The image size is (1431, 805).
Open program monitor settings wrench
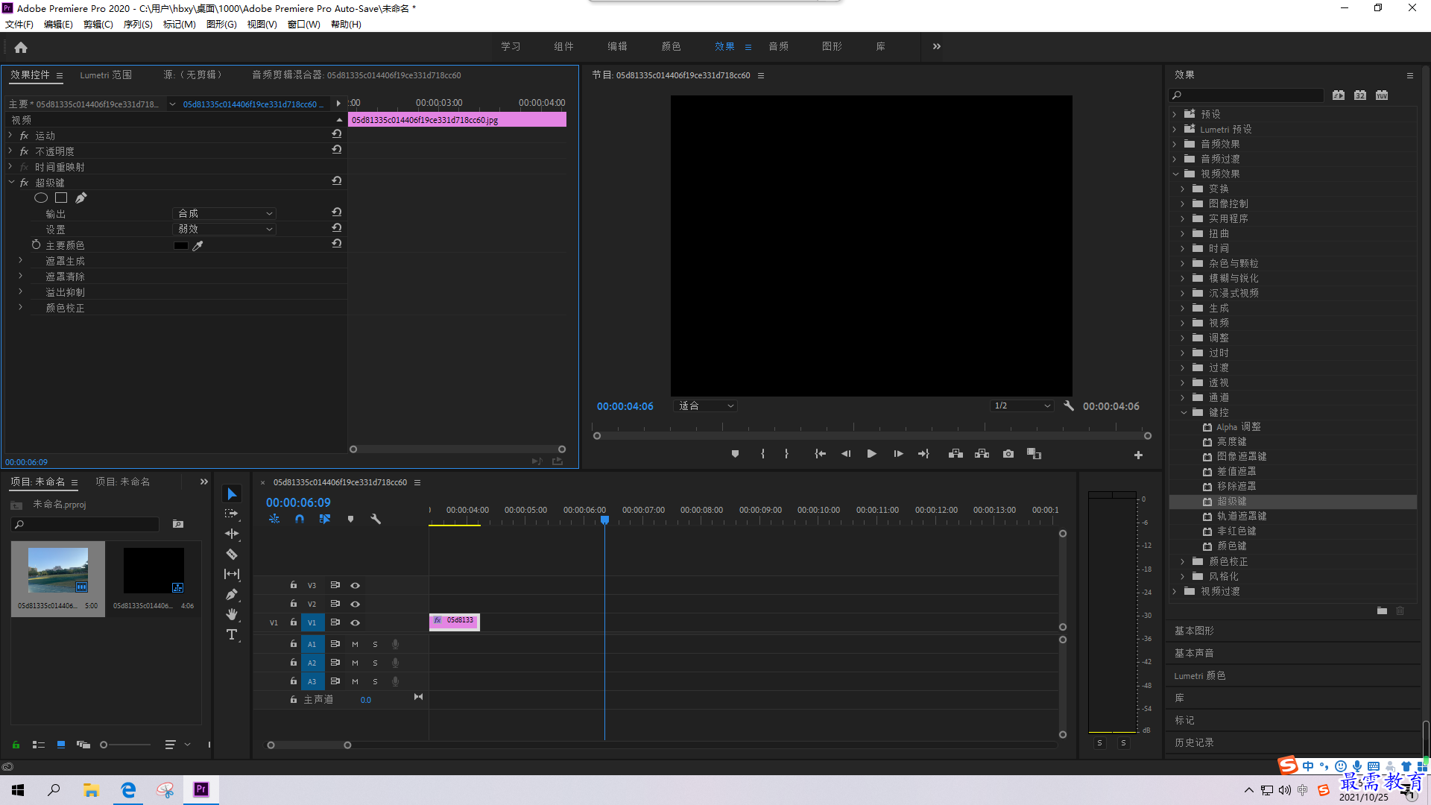pyautogui.click(x=1069, y=405)
